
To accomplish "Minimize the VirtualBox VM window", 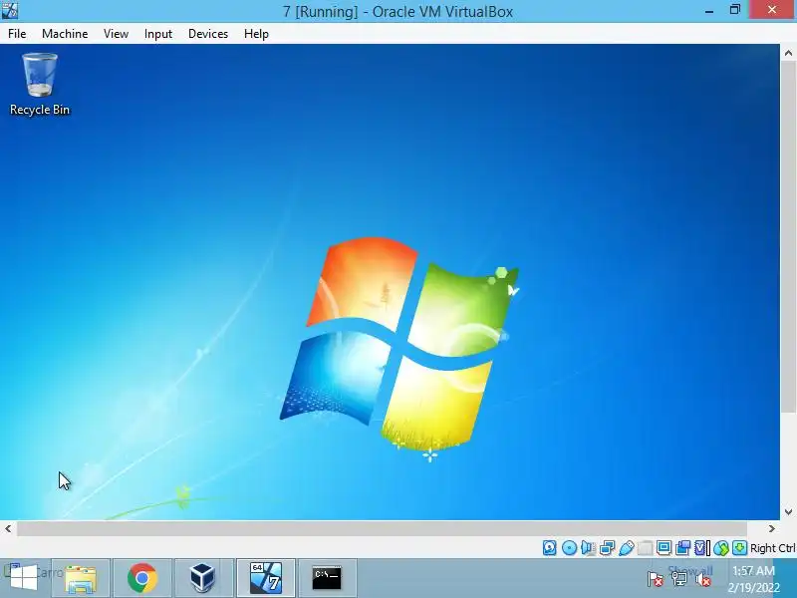I will click(x=709, y=10).
